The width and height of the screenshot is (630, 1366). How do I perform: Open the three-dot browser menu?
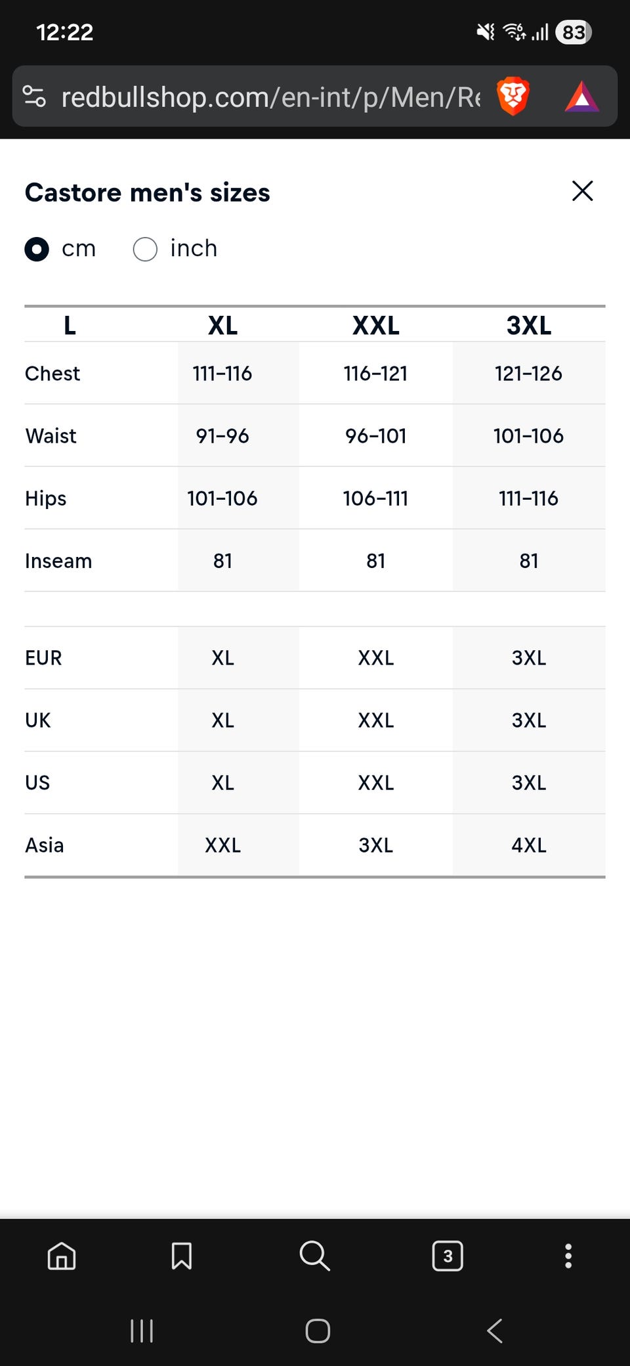pyautogui.click(x=568, y=1256)
